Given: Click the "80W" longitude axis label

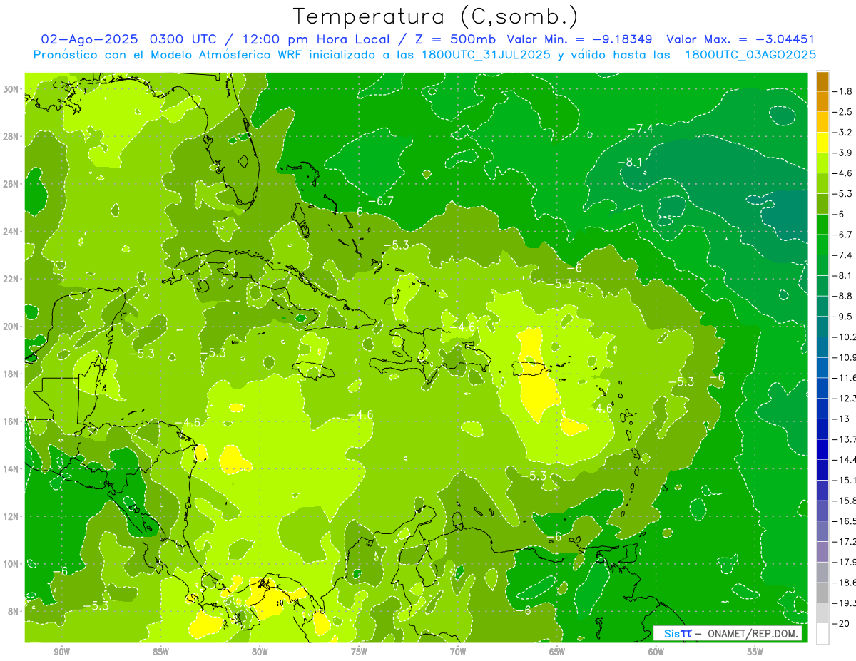Looking at the screenshot, I should 260,652.
